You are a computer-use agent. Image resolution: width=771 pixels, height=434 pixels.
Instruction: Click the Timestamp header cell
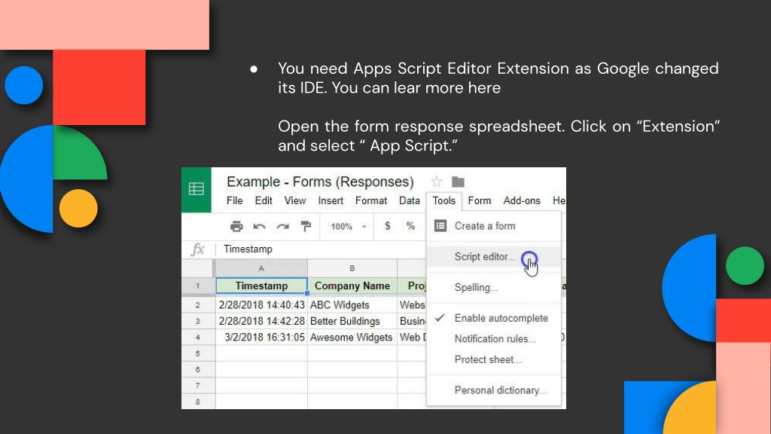(x=261, y=286)
